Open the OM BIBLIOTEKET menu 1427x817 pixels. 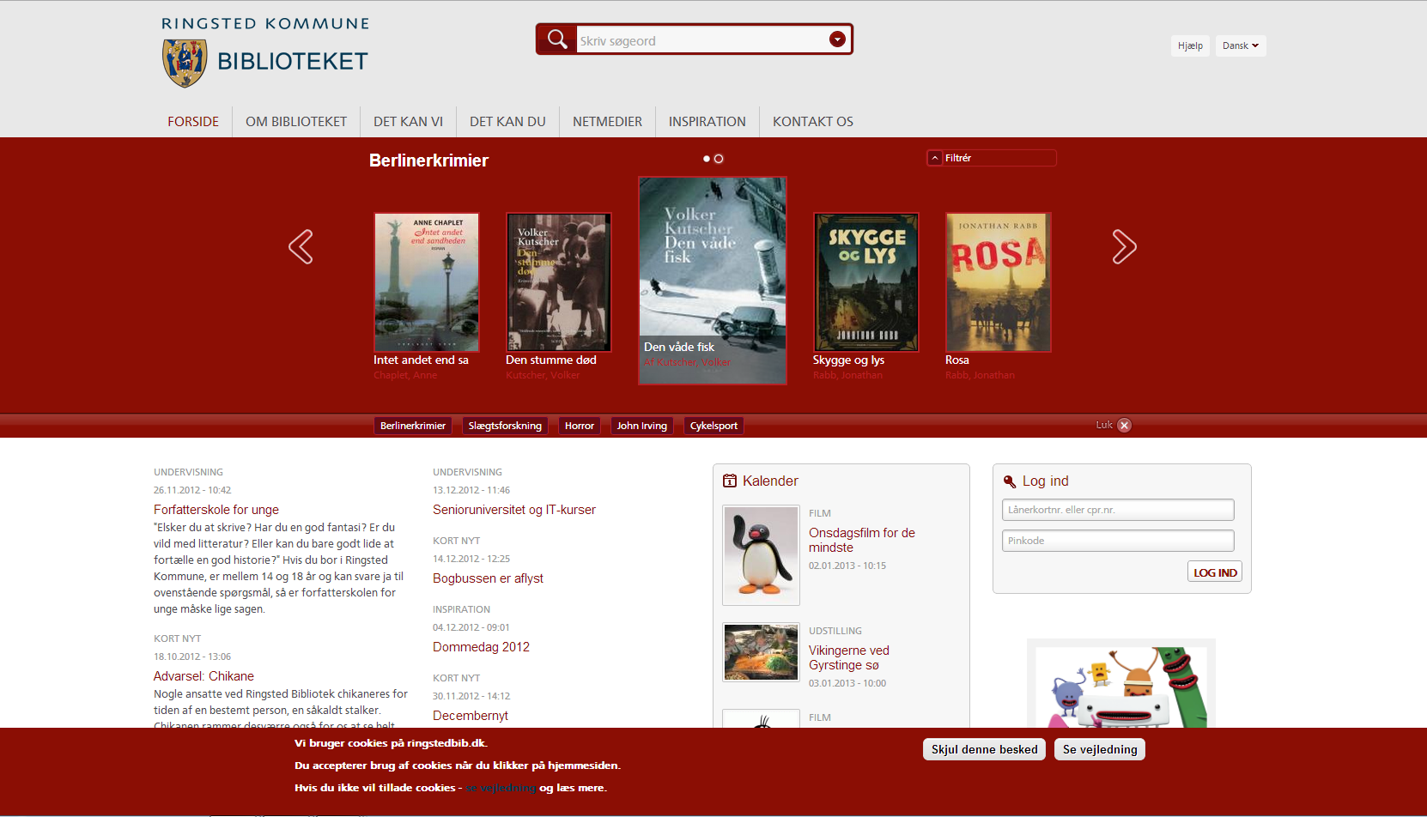pos(296,122)
